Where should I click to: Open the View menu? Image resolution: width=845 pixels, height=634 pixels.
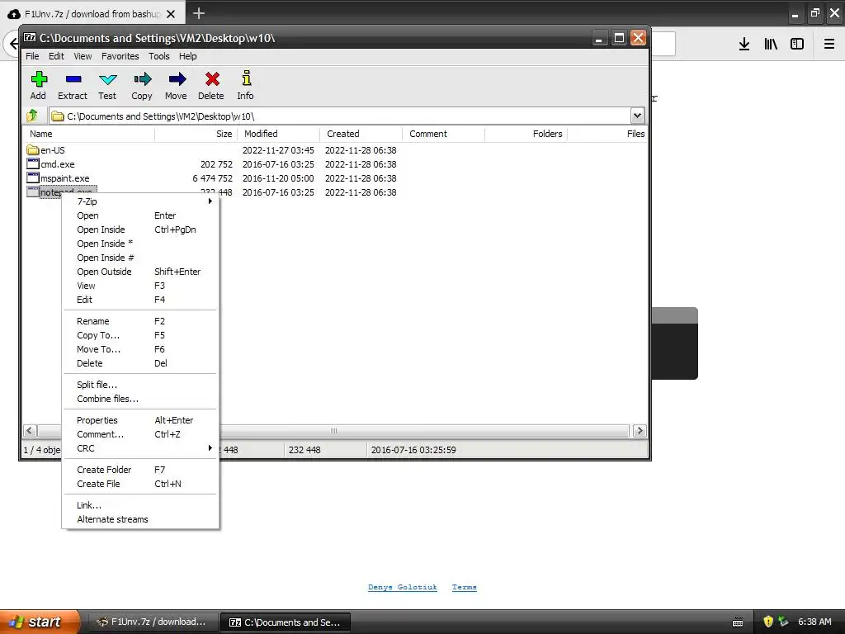(x=83, y=56)
